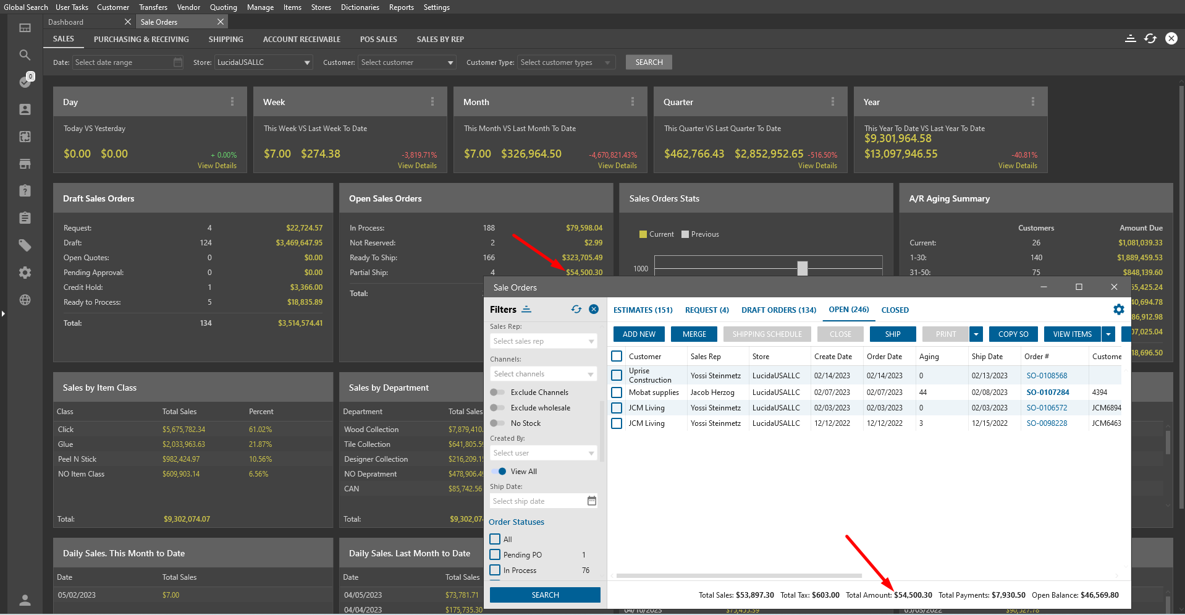Enable the No Stock toggle
Screen dimensions: 1185x615
pos(497,423)
